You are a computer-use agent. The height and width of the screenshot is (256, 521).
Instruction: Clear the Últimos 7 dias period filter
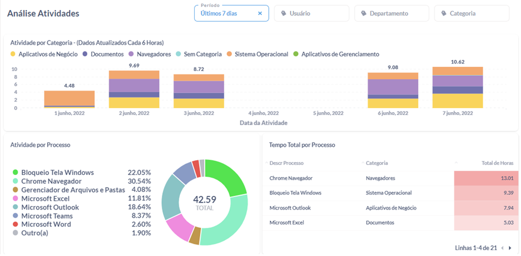(x=260, y=13)
